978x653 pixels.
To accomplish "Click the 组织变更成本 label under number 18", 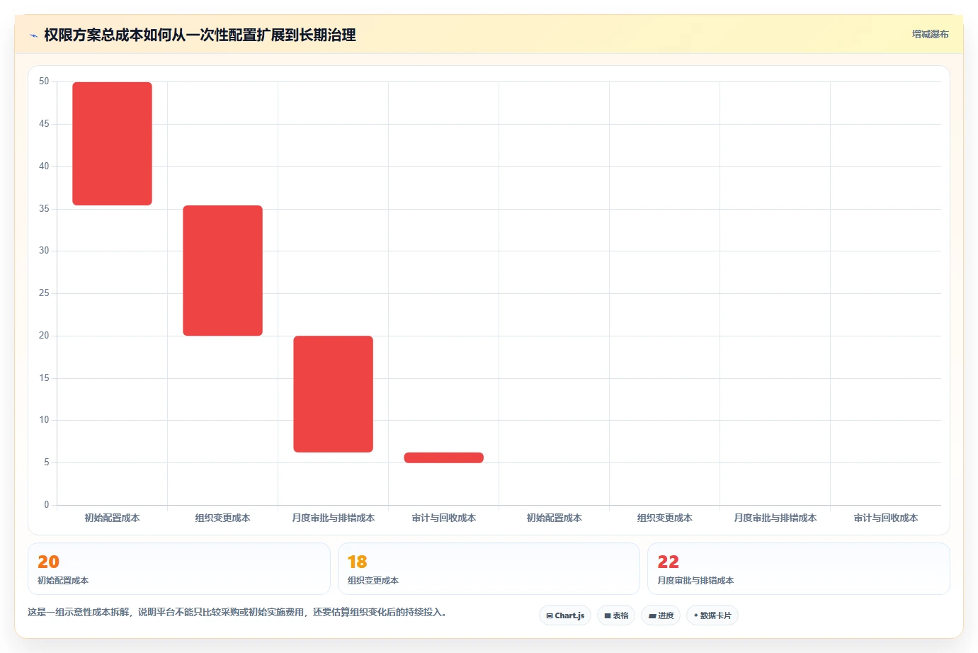I will pos(373,581).
